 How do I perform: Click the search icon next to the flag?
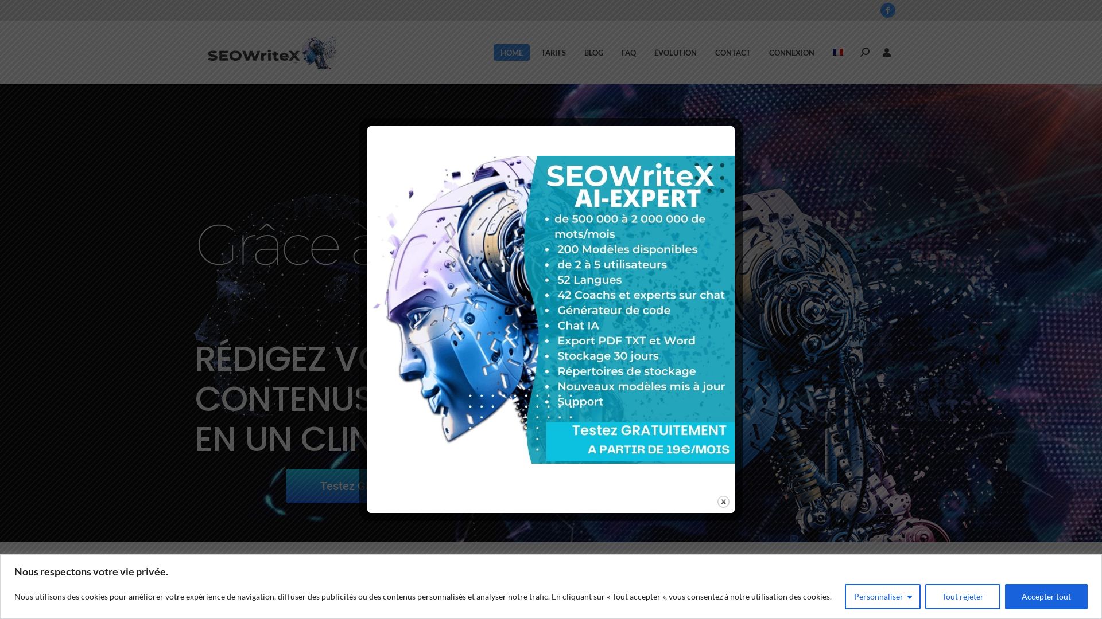[864, 52]
